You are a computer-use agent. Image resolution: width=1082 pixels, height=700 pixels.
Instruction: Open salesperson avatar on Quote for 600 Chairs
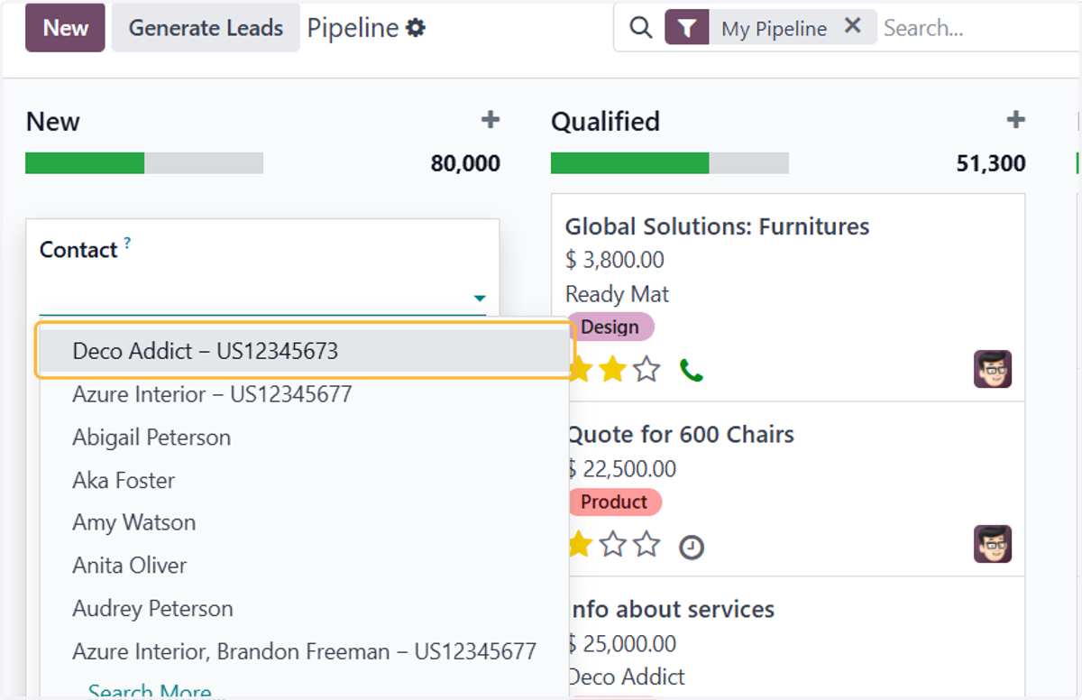coord(993,544)
